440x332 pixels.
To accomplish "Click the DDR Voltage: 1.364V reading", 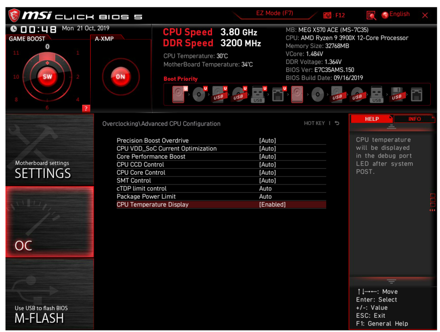I will pos(313,62).
